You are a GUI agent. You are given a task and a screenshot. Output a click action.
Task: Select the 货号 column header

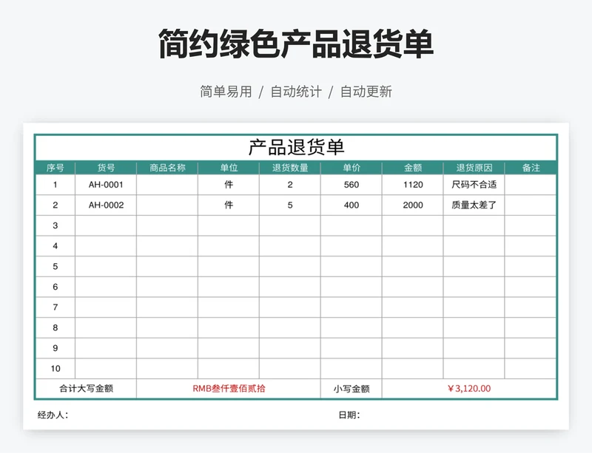[106, 168]
